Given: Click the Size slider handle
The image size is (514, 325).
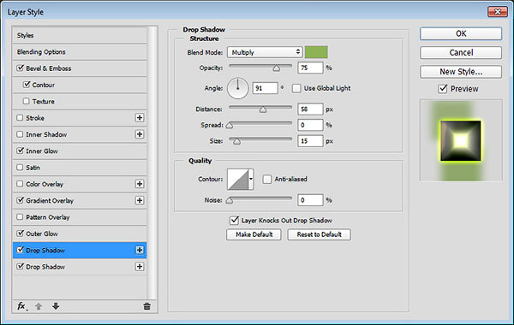Looking at the screenshot, I should 236,141.
